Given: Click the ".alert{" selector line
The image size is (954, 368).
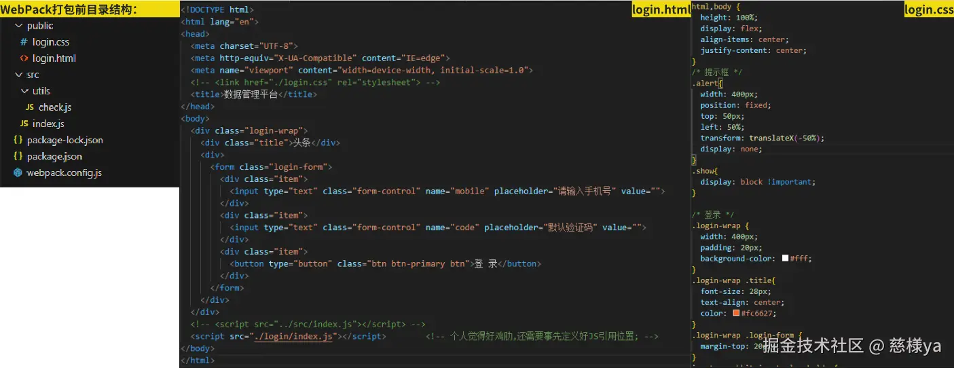Looking at the screenshot, I should (708, 83).
